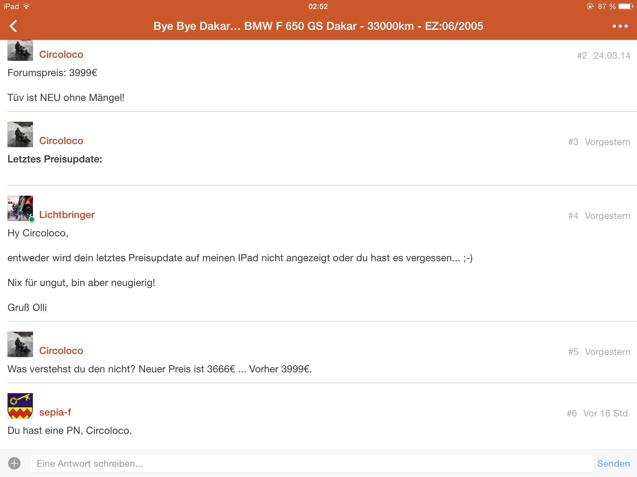637x477 pixels.
Task: Tap Circoloco's avatar in post #3
Action: click(20, 134)
